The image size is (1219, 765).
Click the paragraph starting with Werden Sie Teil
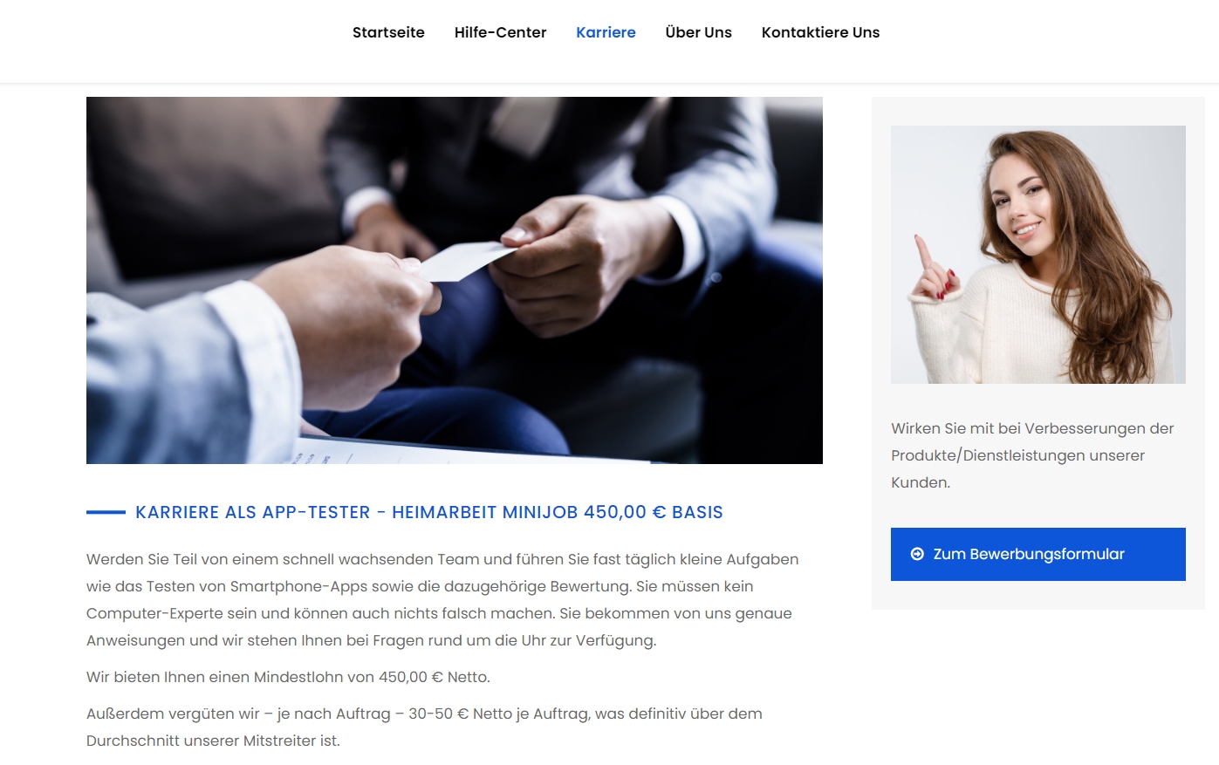443,599
